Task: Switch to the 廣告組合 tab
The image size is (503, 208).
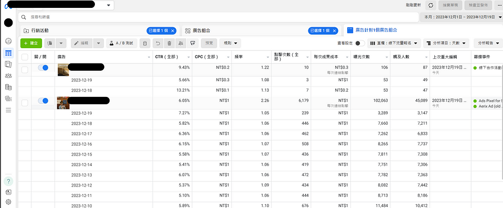Action: pos(261,31)
